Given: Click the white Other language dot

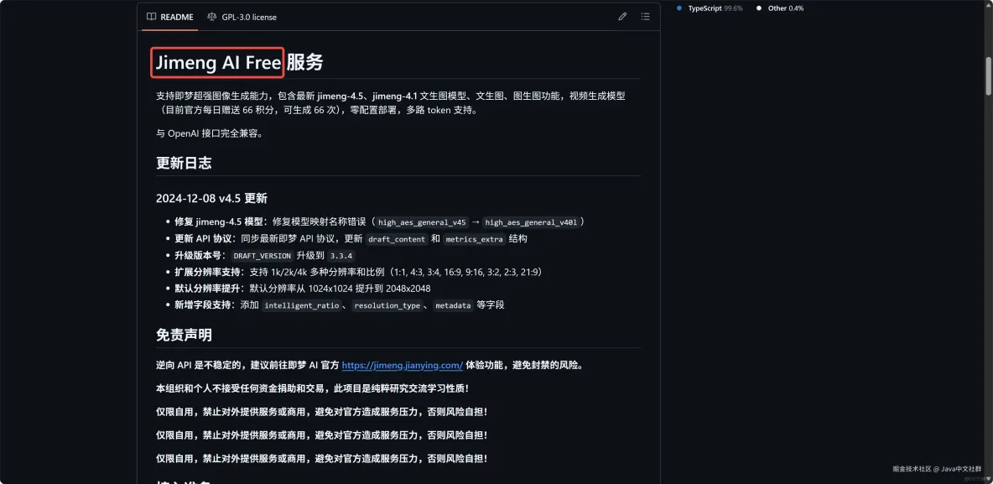Looking at the screenshot, I should [761, 8].
